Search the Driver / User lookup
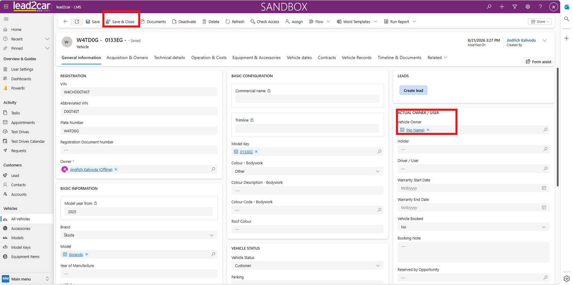This screenshot has height=285, width=573. (545, 169)
